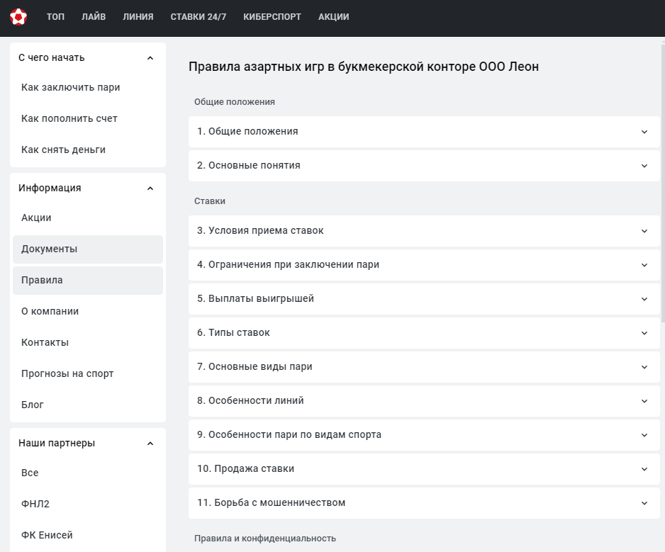Screen dimensions: 665x552
Task: Expand 11. Борьба с мошенничеством chevron
Action: [644, 503]
